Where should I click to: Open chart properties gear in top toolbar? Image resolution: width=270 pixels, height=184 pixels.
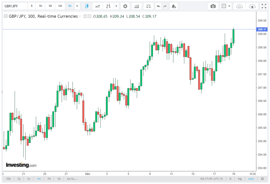click(x=125, y=6)
